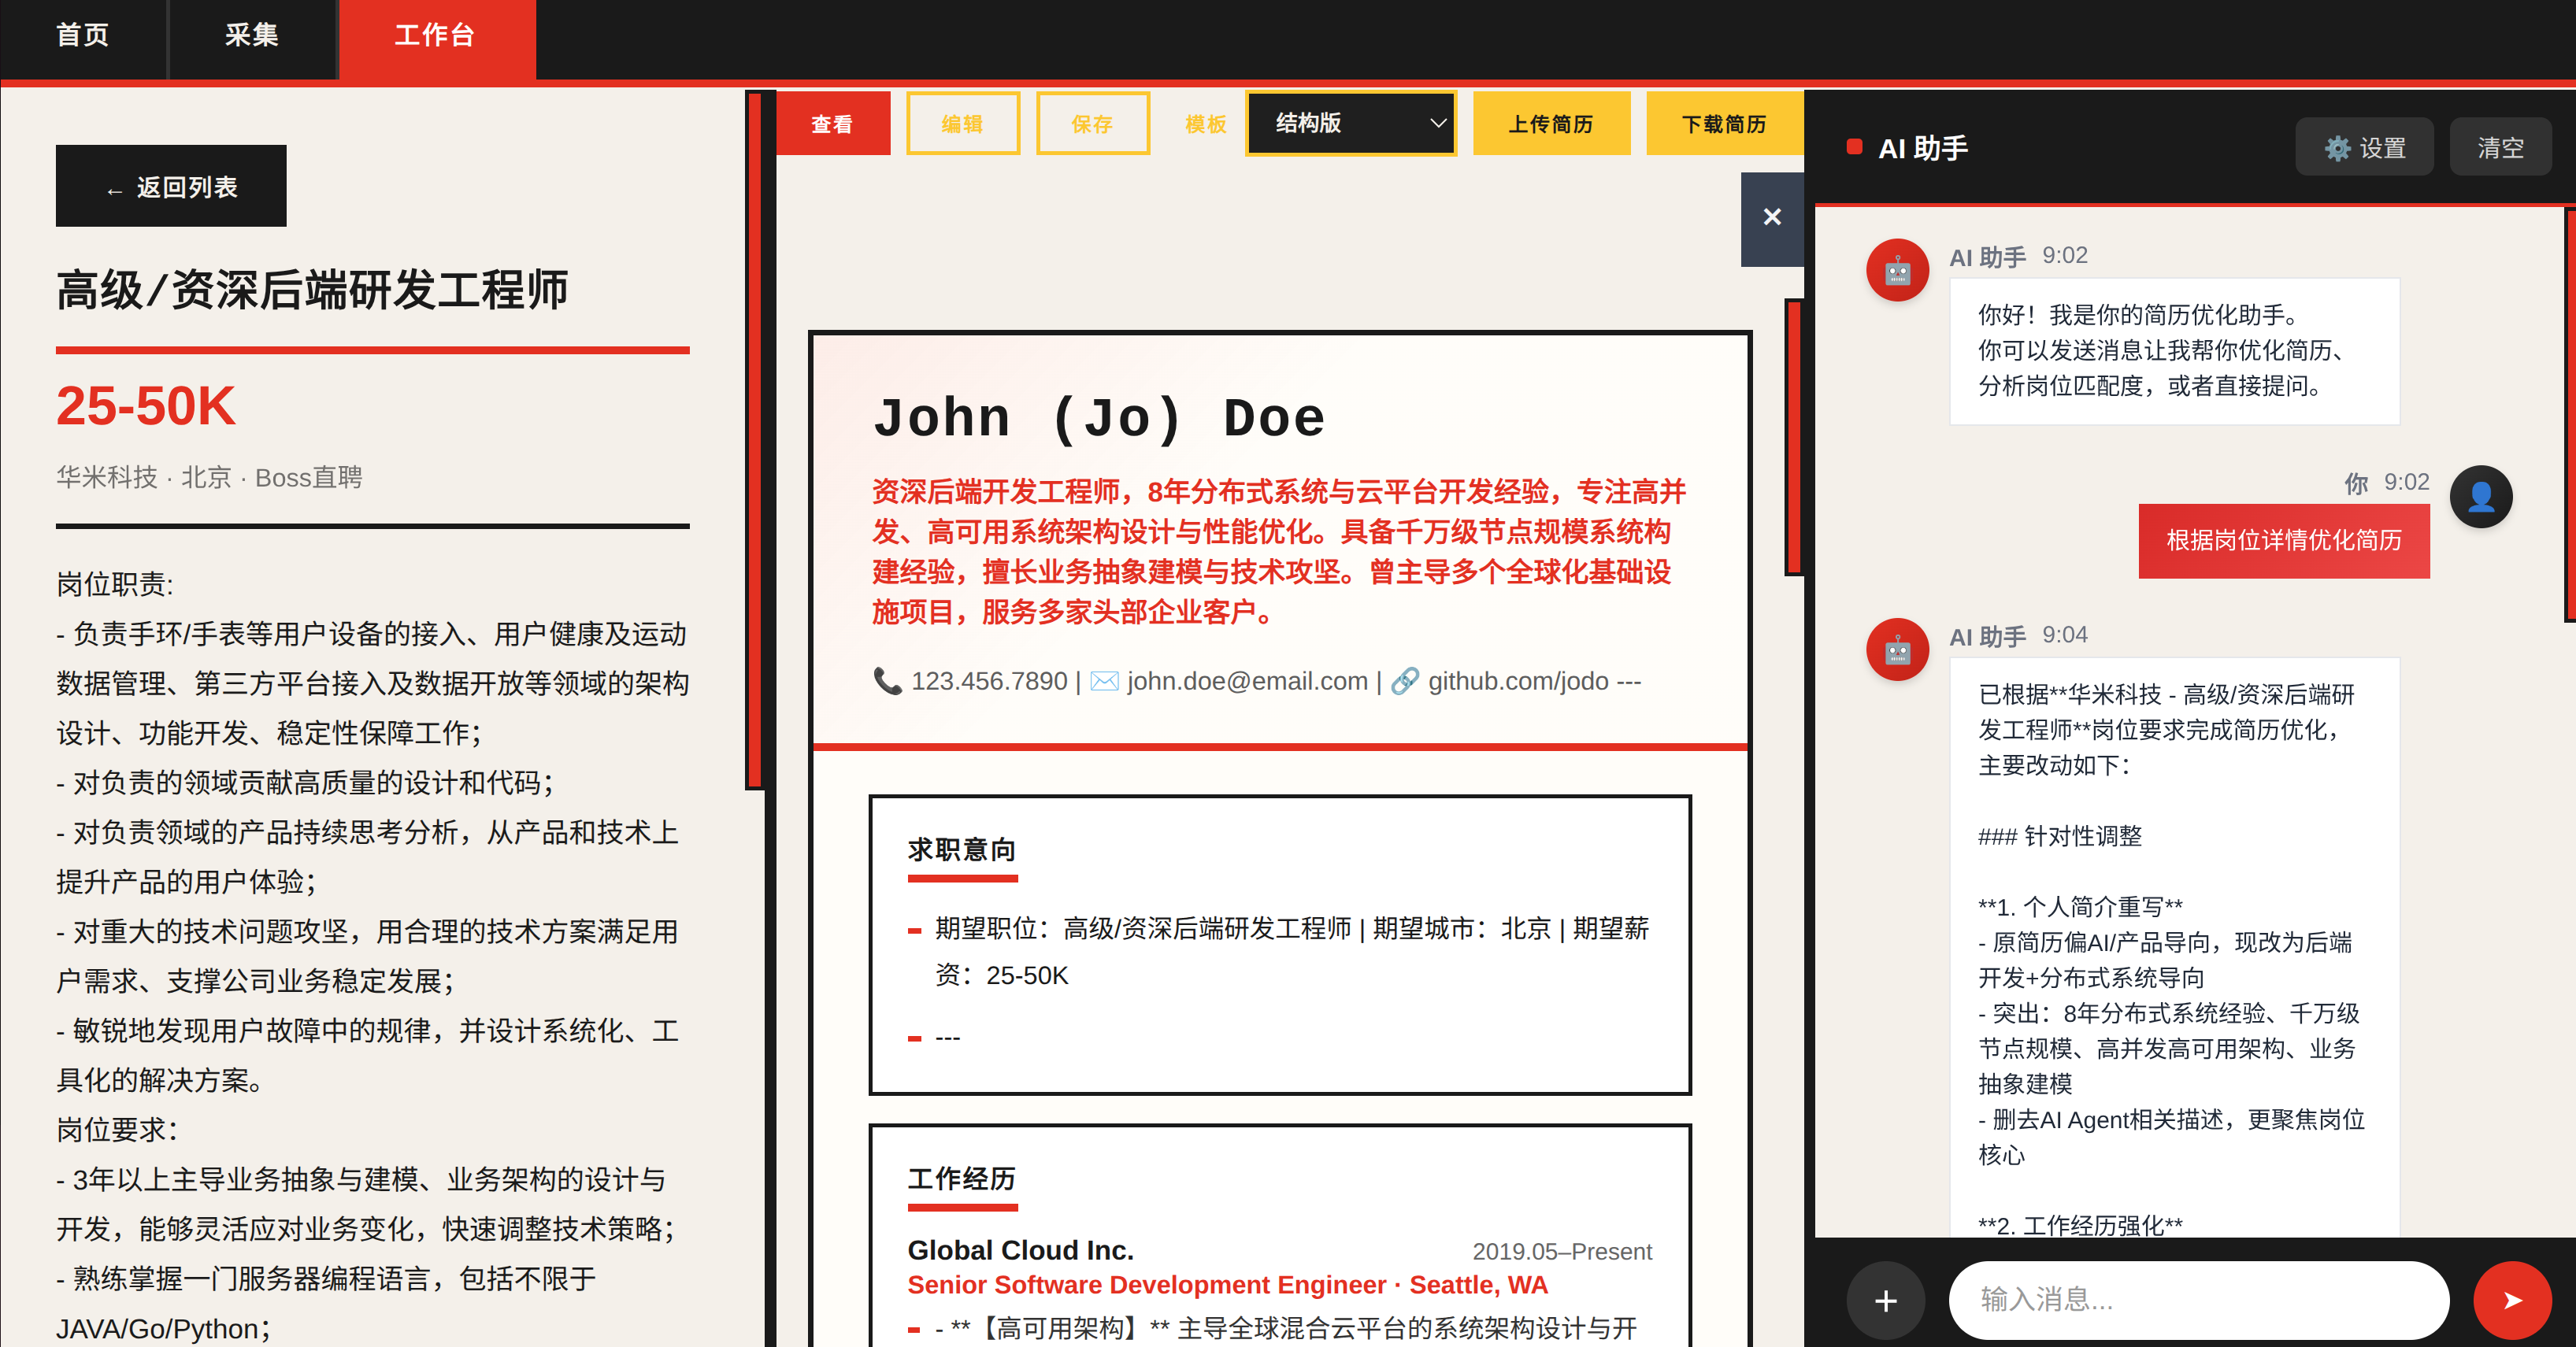
Task: Click the settings gear button
Action: click(x=2364, y=148)
